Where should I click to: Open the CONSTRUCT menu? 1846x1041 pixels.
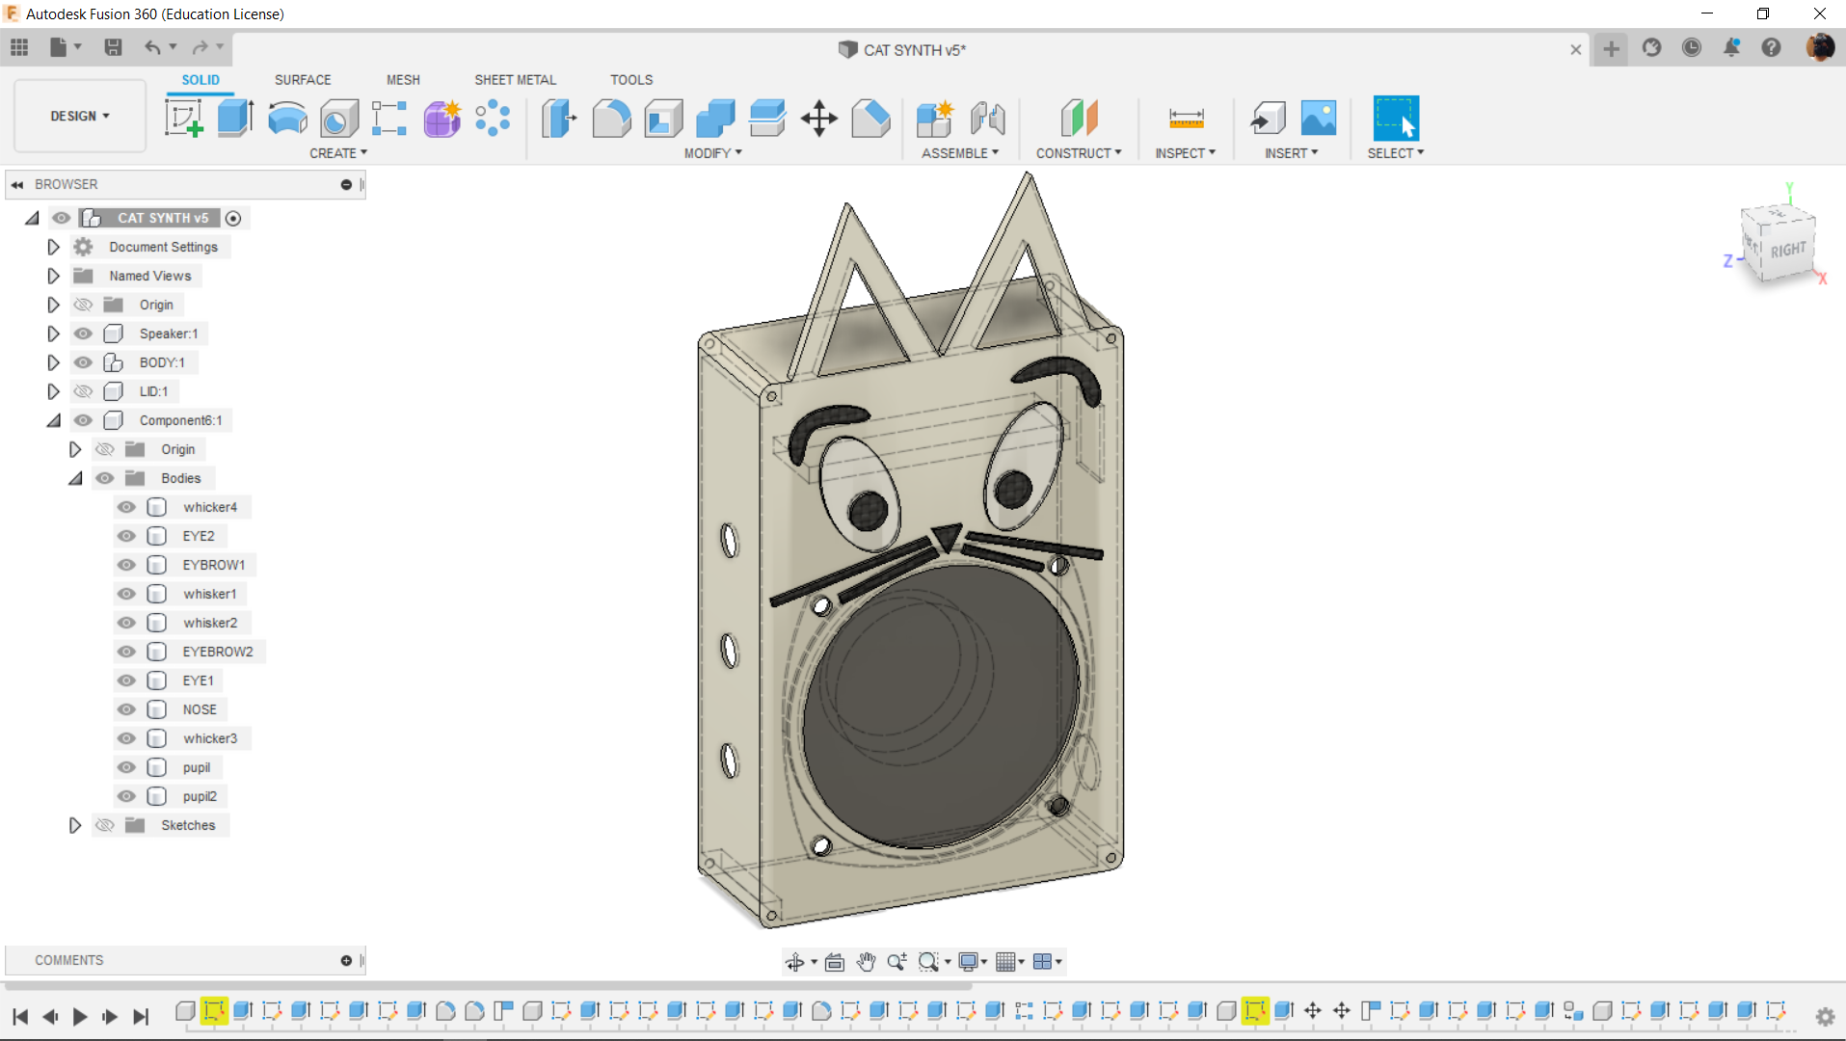click(x=1078, y=153)
